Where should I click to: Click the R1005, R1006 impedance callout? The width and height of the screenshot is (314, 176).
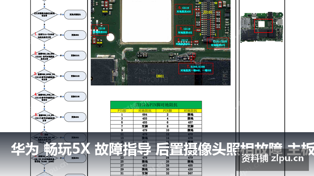(x=195, y=68)
